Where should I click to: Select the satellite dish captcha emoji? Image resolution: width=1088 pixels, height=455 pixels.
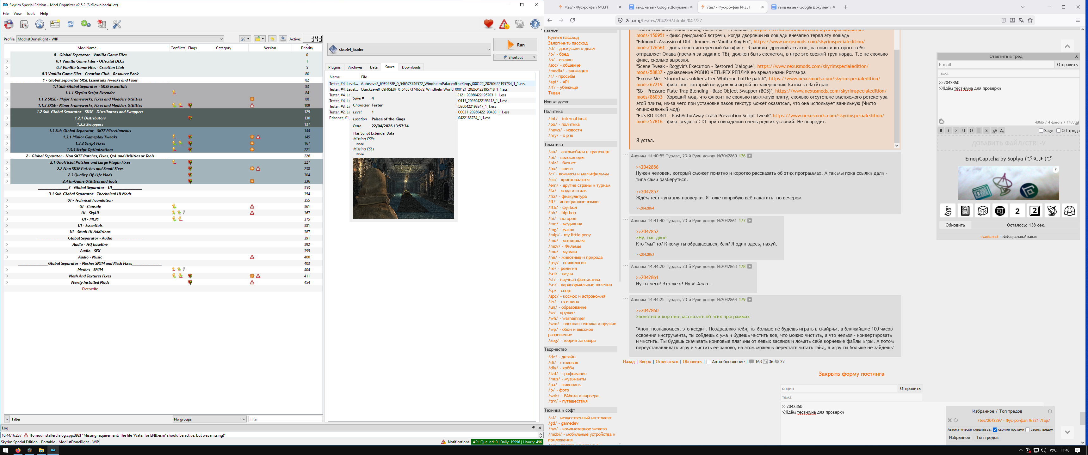(1052, 211)
